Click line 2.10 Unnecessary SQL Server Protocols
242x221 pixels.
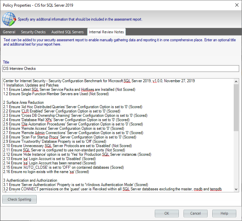pyautogui.click(x=67, y=146)
